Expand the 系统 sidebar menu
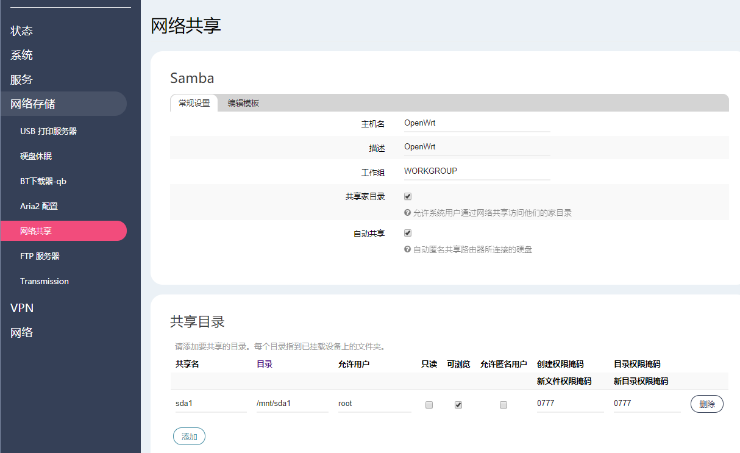This screenshot has width=740, height=453. (x=22, y=55)
